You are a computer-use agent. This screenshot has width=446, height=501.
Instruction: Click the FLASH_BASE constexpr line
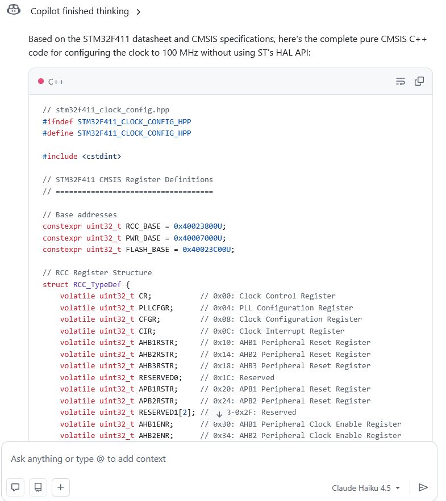139,249
